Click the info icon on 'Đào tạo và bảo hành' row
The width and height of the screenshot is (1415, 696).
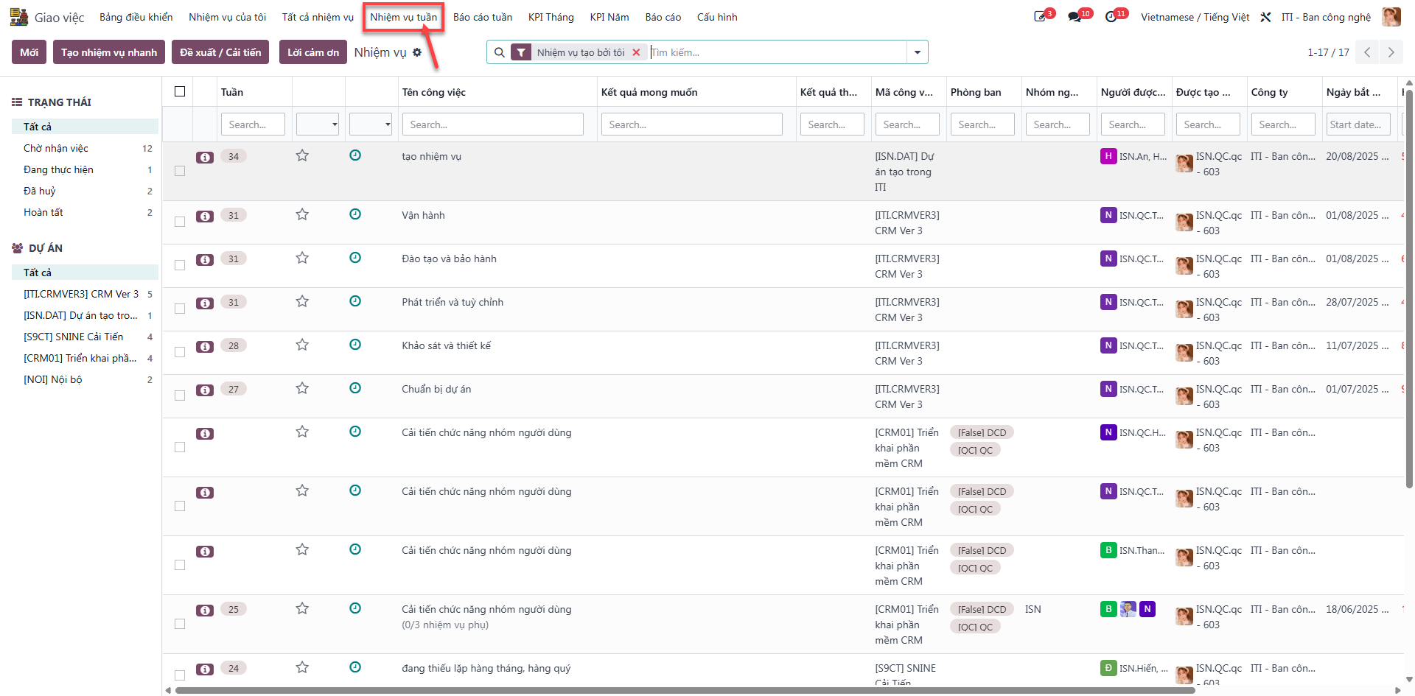(205, 260)
